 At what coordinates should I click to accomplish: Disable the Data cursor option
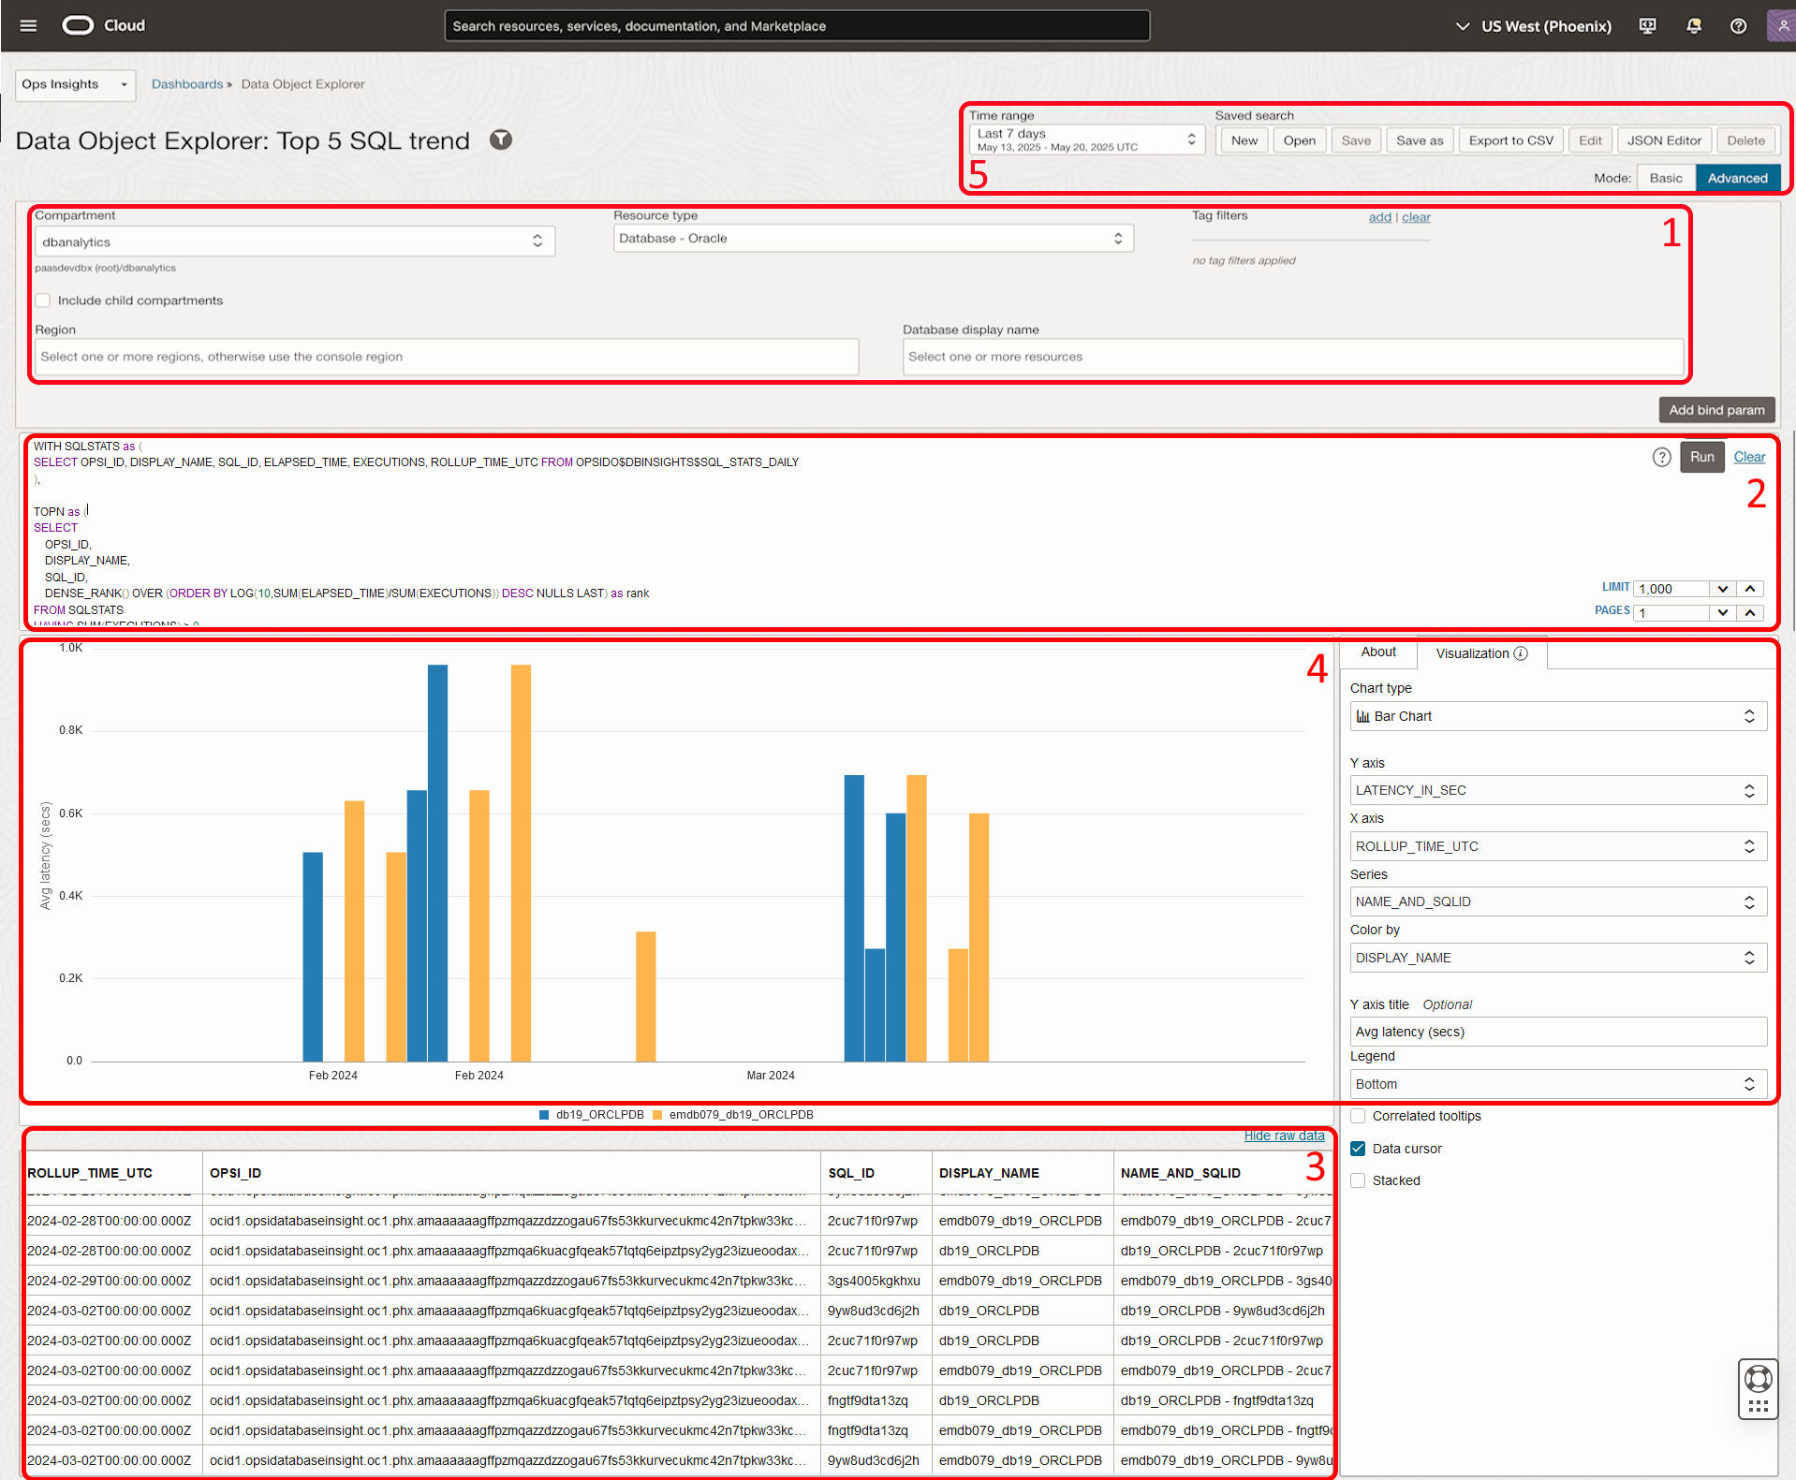pyautogui.click(x=1358, y=1149)
